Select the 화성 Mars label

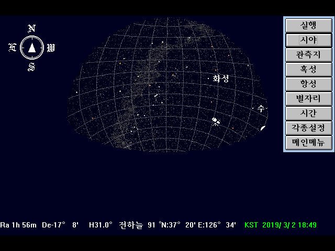pos(221,79)
